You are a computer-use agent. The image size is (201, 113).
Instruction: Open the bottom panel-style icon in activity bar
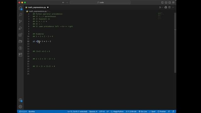click(20, 55)
